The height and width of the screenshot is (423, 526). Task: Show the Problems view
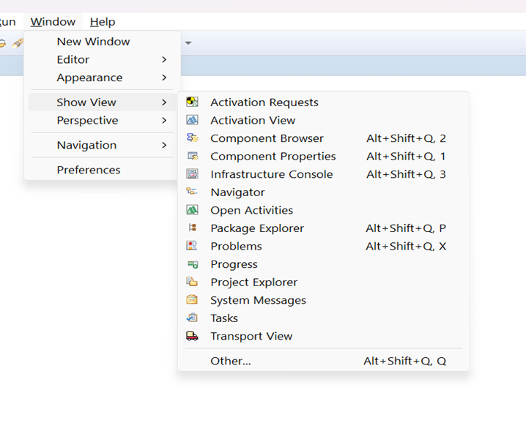point(323,247)
